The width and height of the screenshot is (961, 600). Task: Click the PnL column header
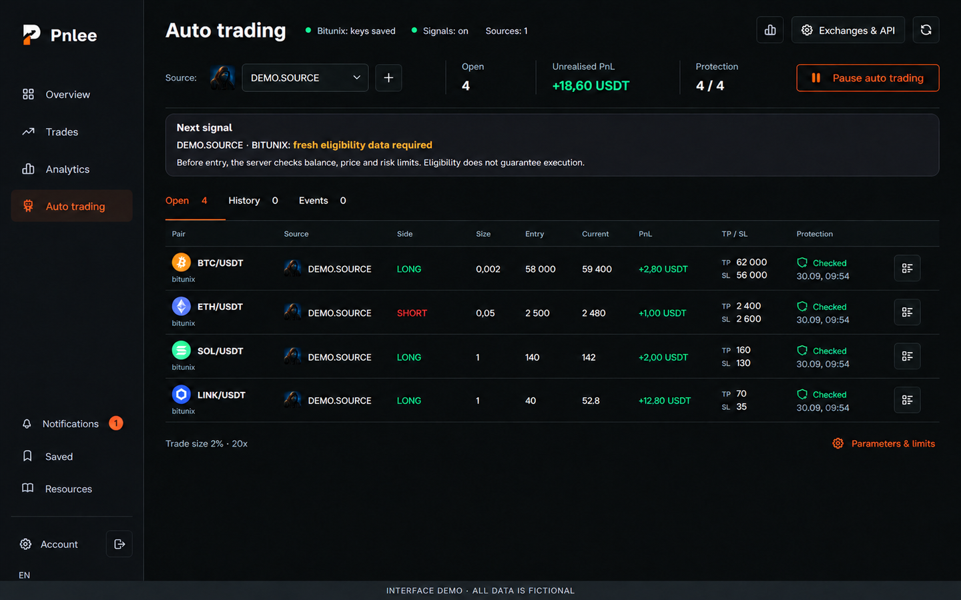[x=645, y=234]
